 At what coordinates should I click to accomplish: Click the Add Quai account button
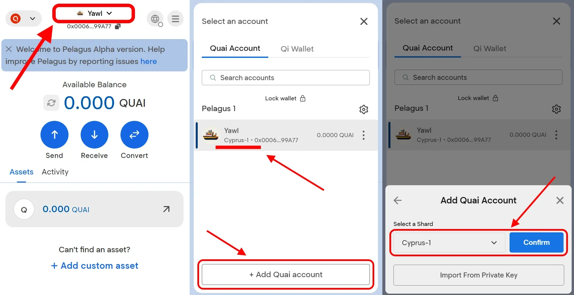click(285, 274)
